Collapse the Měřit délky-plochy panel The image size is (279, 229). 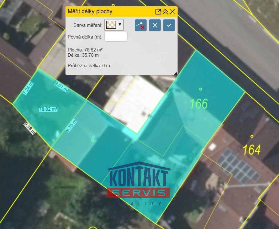(x=165, y=12)
